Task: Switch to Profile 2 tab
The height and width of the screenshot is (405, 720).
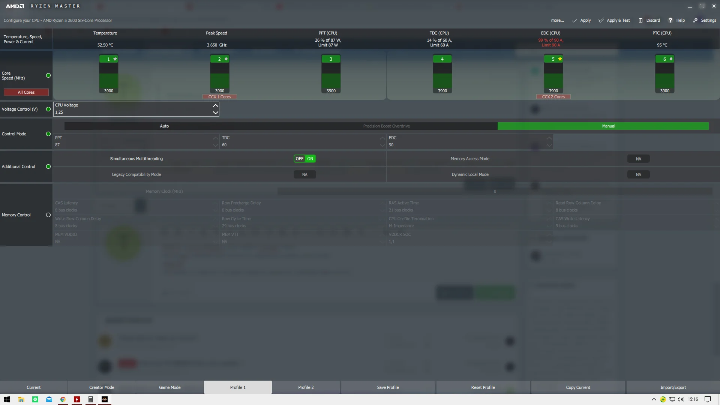Action: click(x=306, y=387)
